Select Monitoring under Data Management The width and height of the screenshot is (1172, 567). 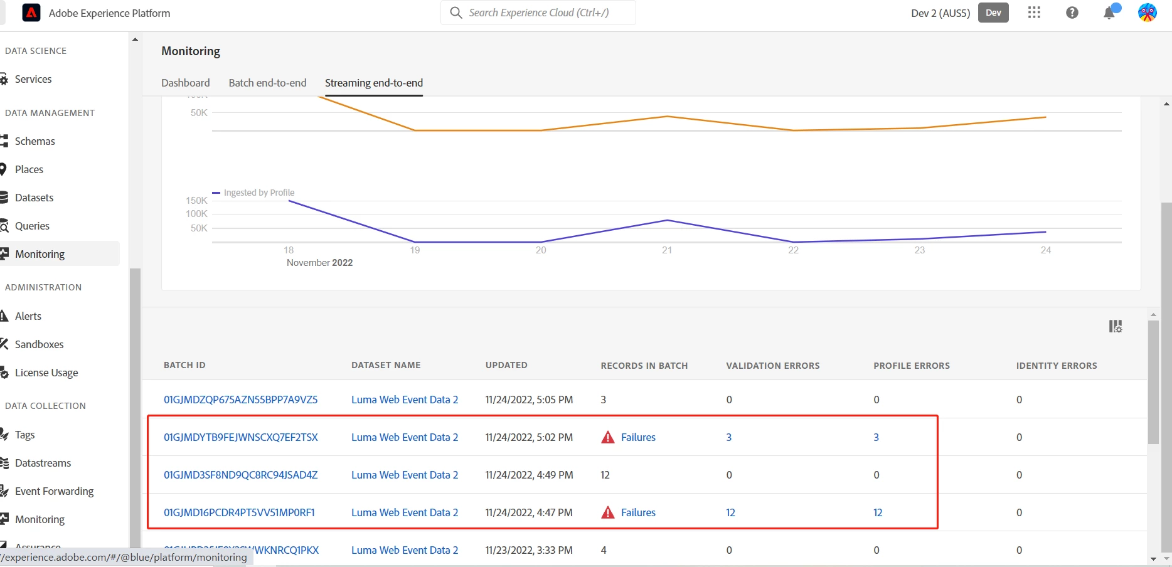(40, 254)
